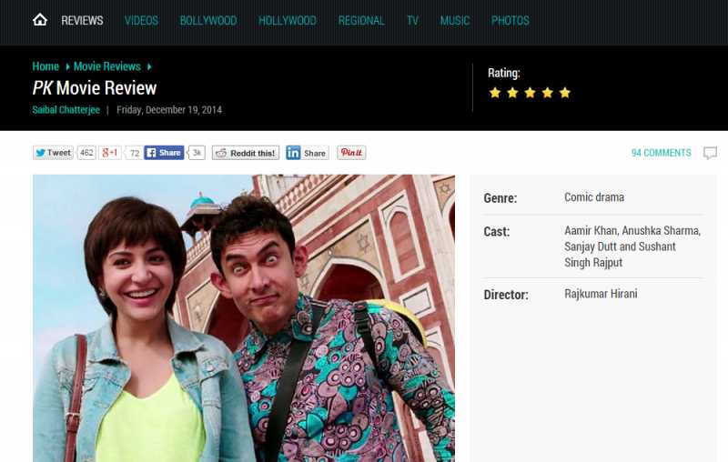Click the fifth rating star
This screenshot has height=462, width=728.
(565, 93)
